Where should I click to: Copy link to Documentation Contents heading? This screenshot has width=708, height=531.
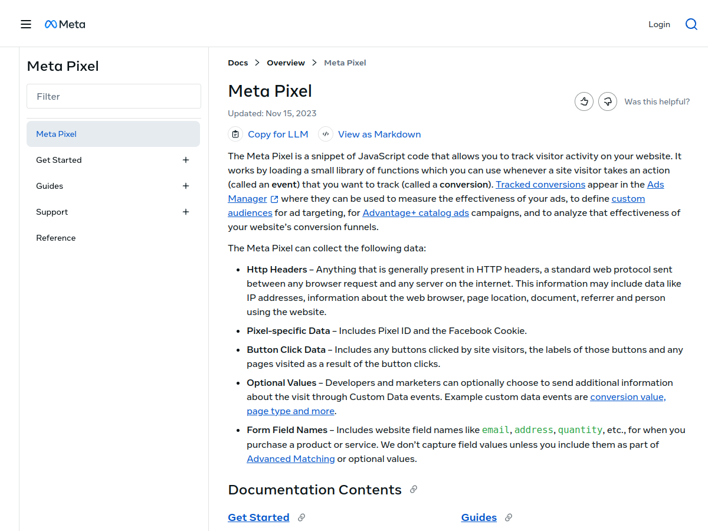(x=414, y=489)
